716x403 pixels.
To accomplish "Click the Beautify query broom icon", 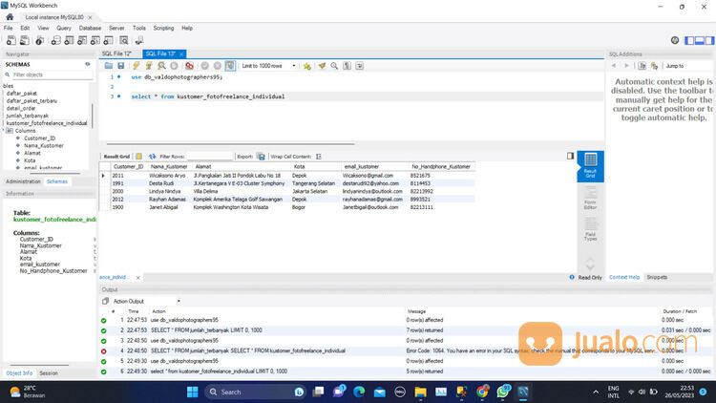I will point(322,66).
